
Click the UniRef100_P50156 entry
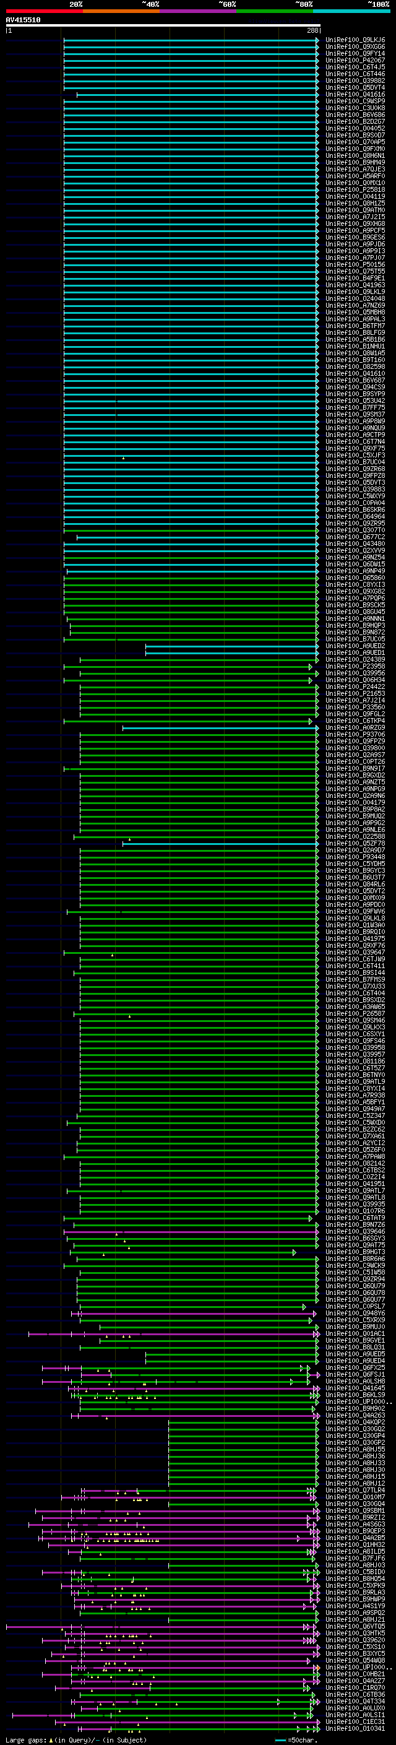coord(355,265)
